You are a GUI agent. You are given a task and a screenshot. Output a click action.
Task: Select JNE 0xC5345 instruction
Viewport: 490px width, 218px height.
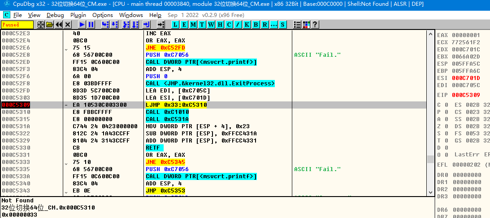165,162
